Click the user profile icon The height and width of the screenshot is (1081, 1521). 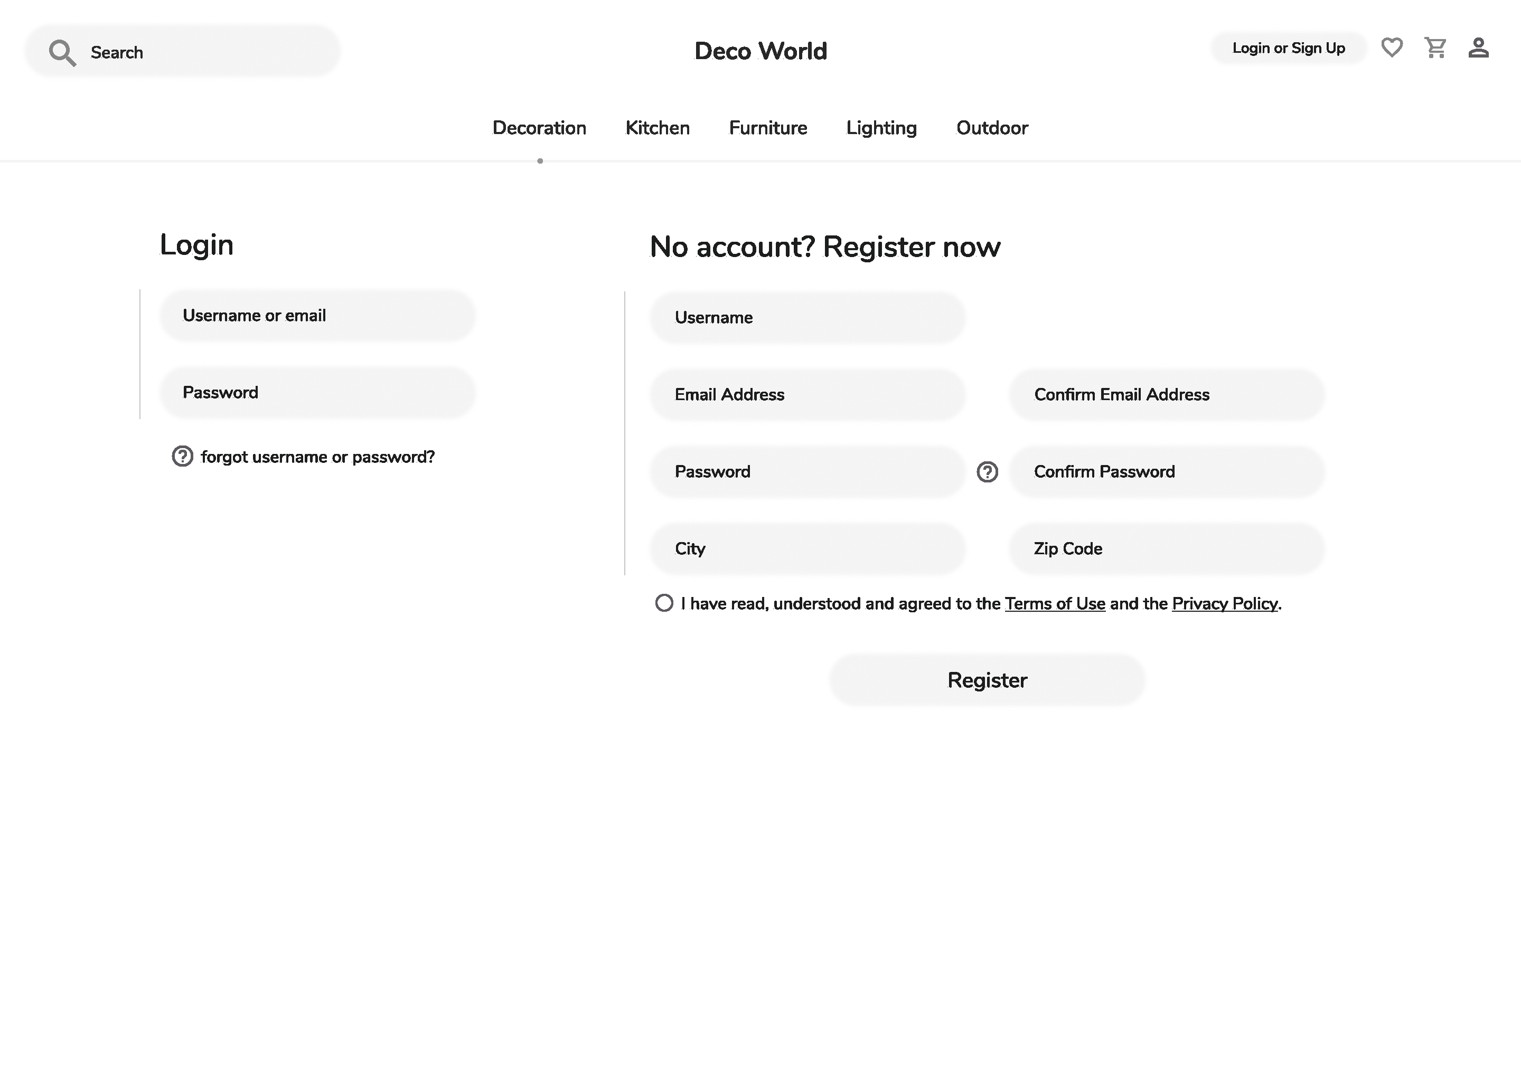tap(1478, 48)
